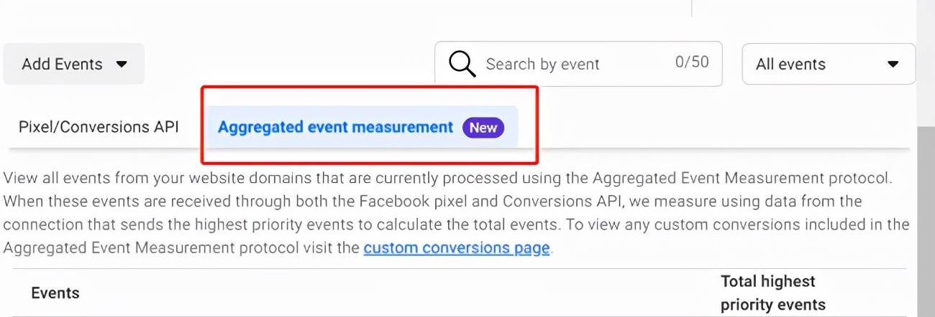Open the custom conversions page link
This screenshot has height=317, width=935.
(457, 249)
